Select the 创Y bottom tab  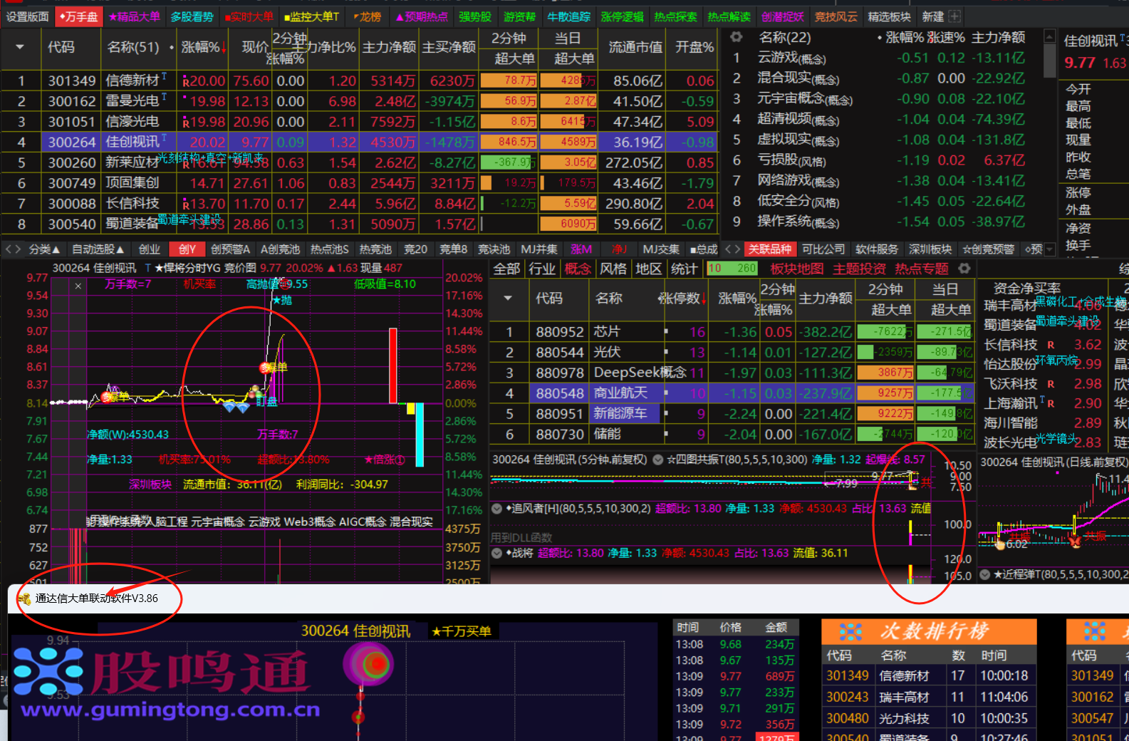[x=187, y=249]
